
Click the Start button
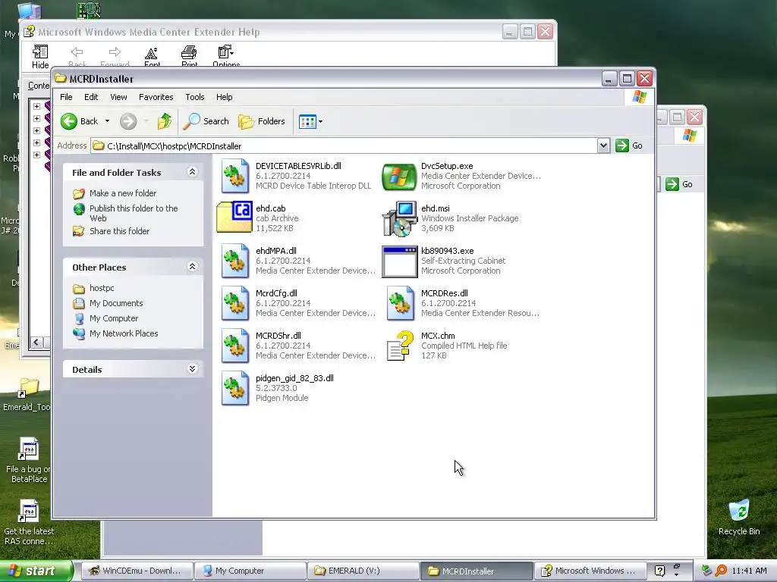tap(36, 571)
